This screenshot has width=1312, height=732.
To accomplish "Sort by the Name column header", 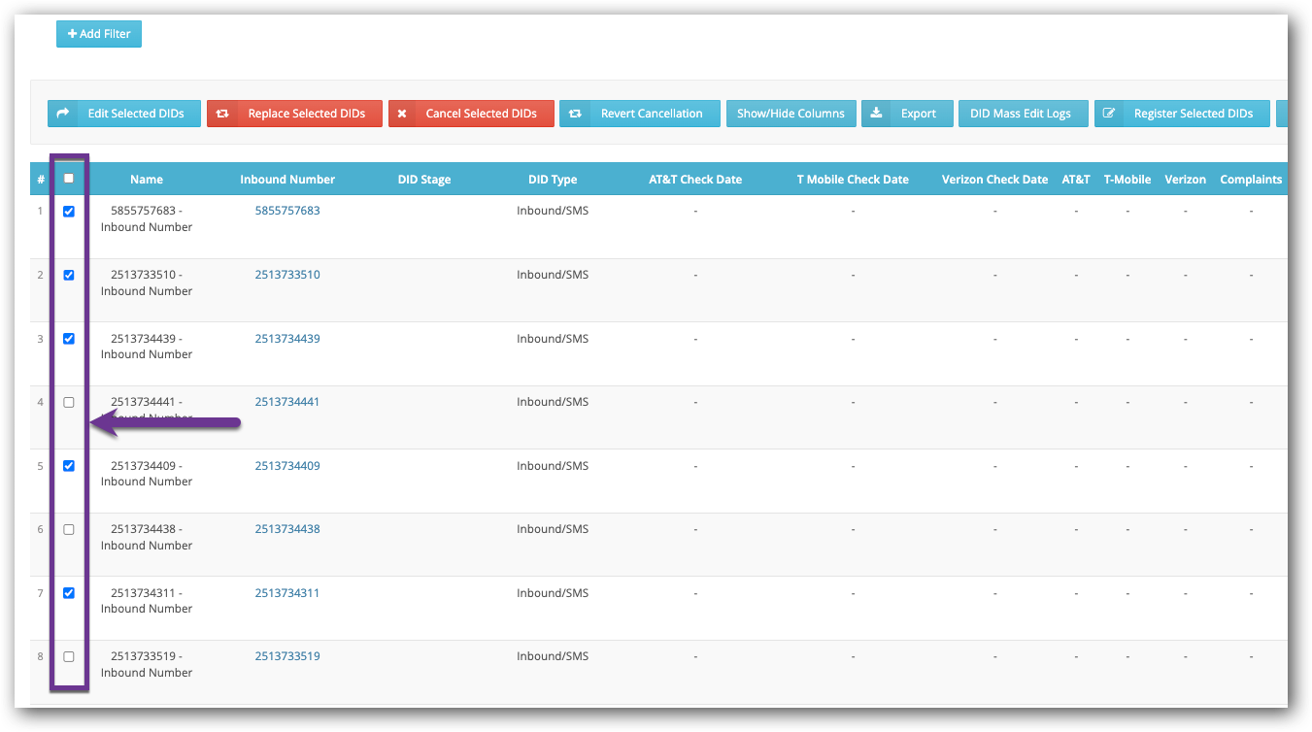I will pyautogui.click(x=147, y=180).
